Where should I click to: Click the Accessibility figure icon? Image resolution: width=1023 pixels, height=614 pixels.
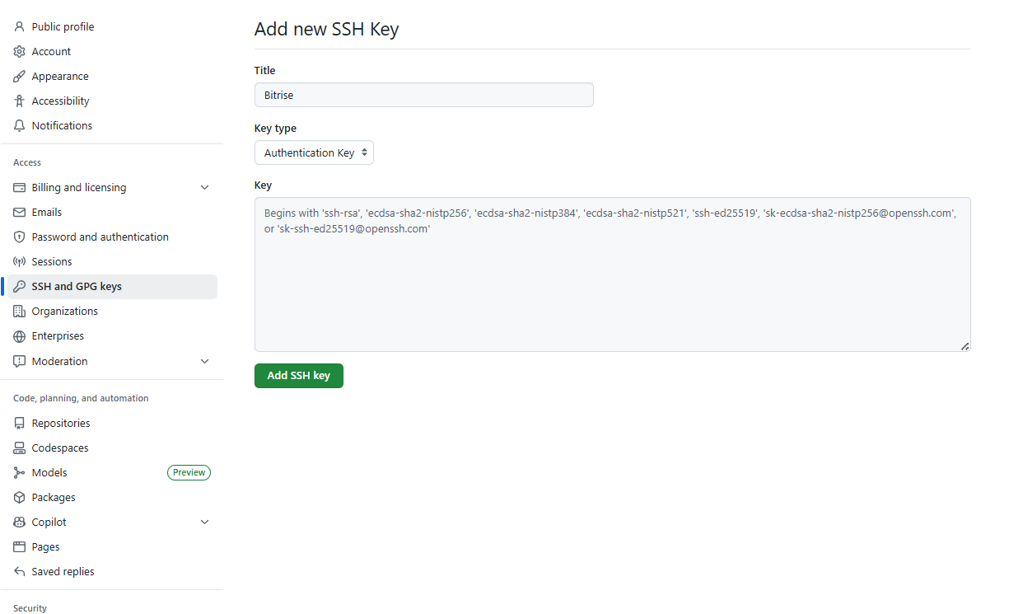(x=20, y=101)
